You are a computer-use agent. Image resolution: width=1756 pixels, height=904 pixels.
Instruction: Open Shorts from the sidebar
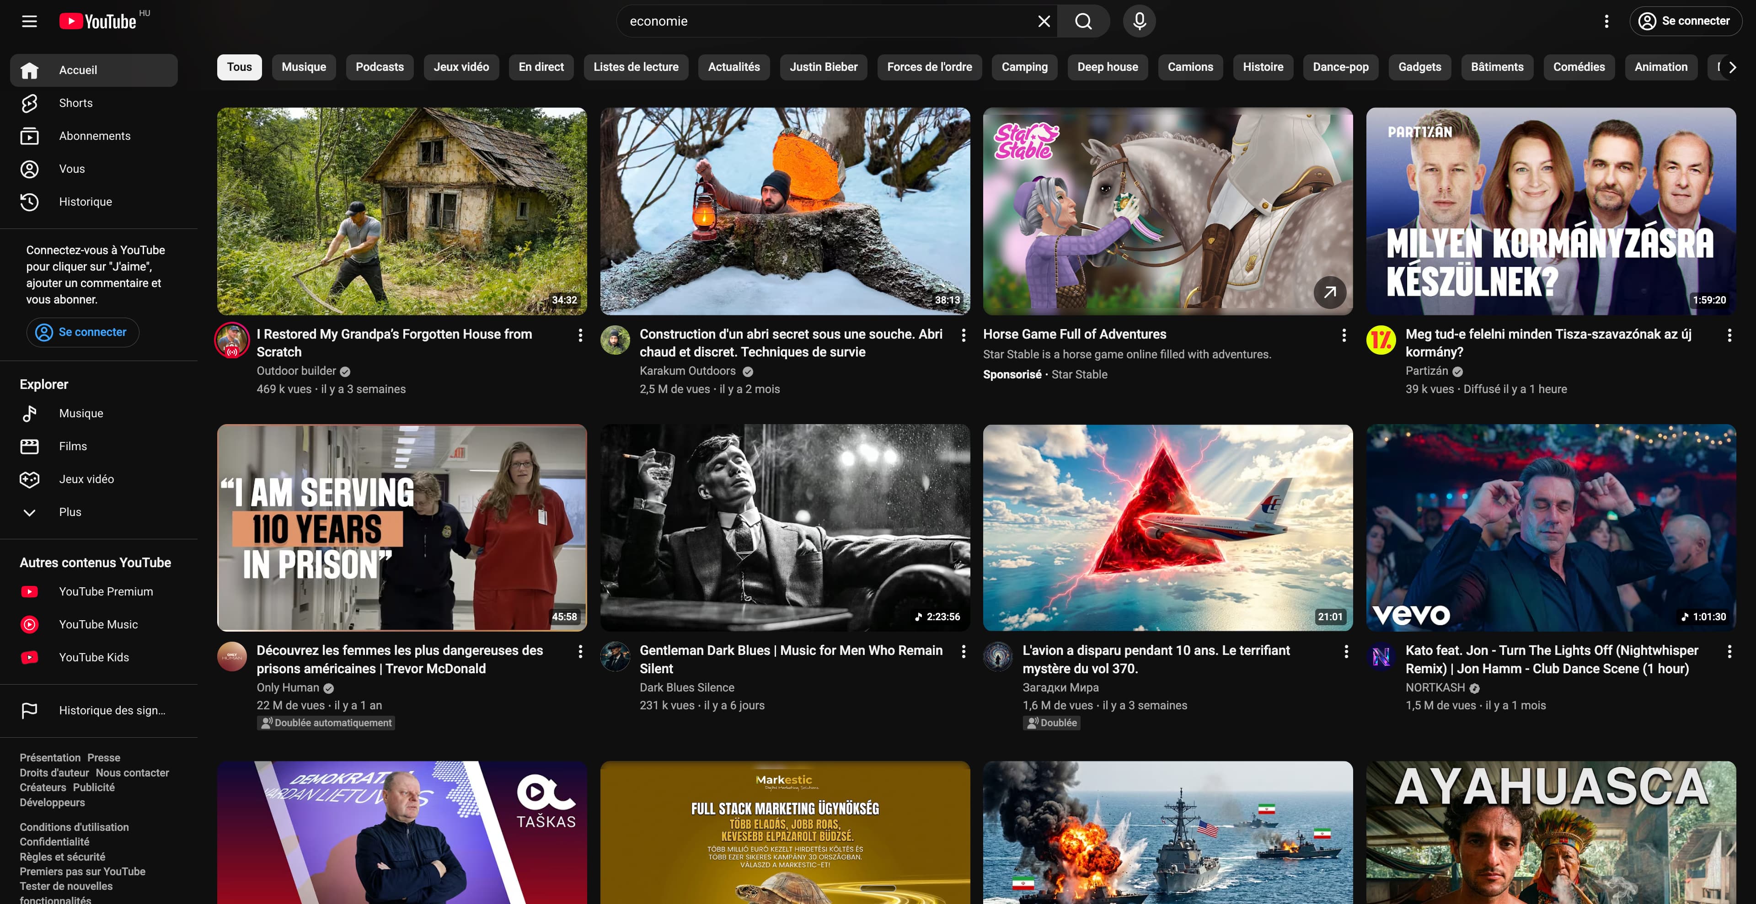(x=75, y=103)
